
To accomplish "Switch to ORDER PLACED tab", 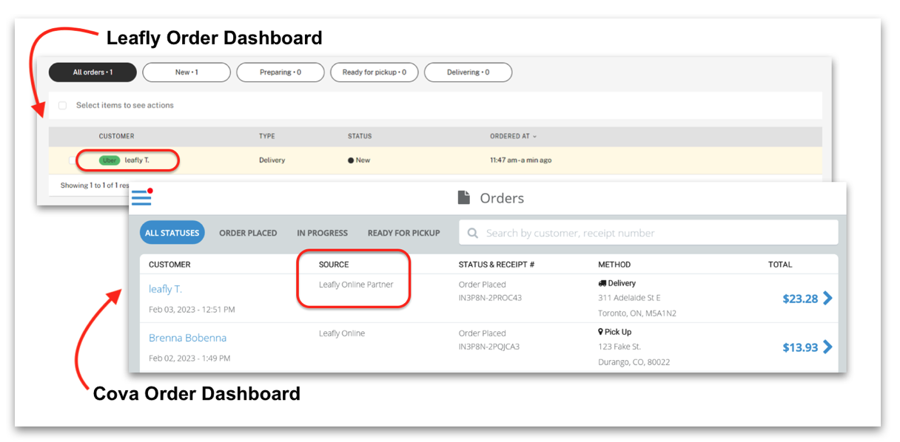I will (248, 233).
